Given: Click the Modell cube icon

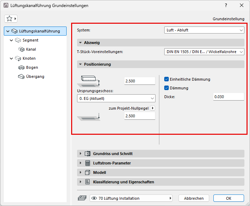Looking at the screenshot, I should (x=88, y=172).
